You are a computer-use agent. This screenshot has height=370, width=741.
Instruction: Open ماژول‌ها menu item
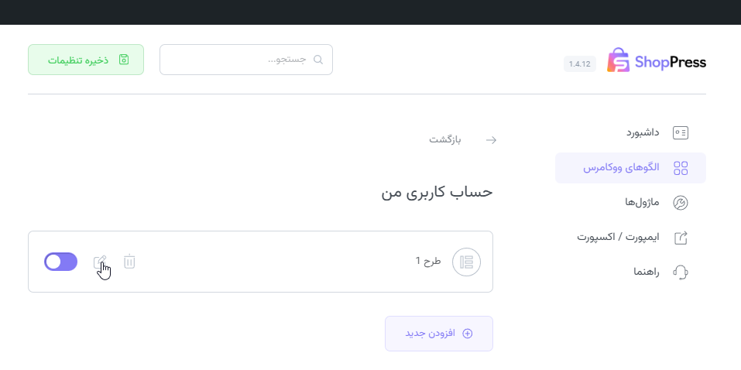[642, 203]
